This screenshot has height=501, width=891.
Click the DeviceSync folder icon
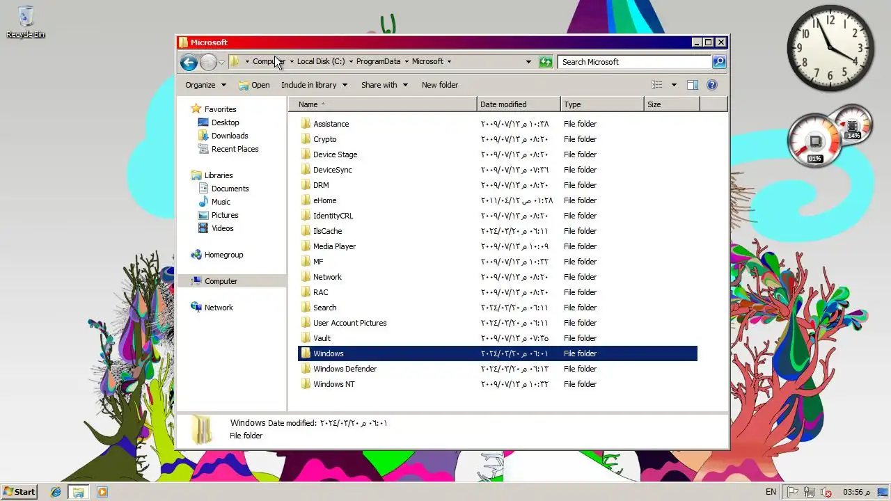point(305,170)
